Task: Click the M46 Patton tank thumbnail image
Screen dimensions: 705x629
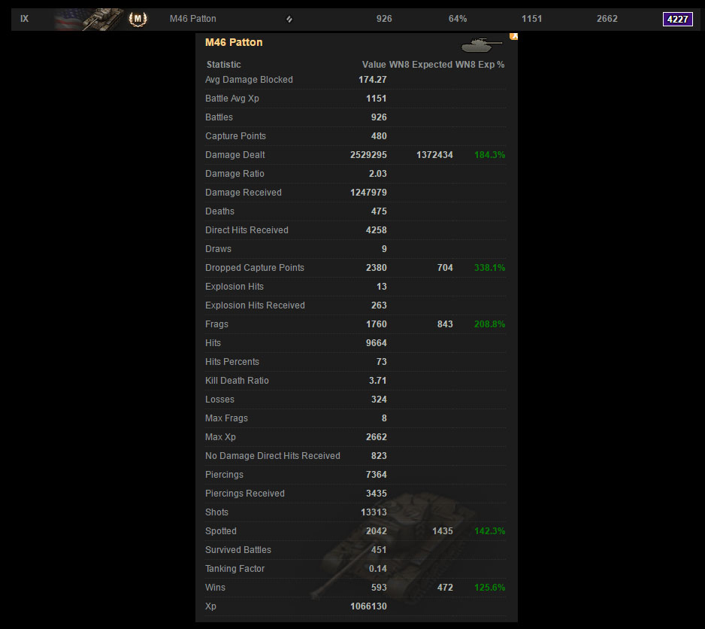Action: point(89,19)
